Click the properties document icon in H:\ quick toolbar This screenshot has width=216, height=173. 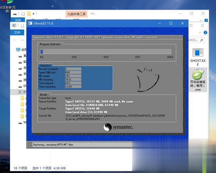pos(23,14)
